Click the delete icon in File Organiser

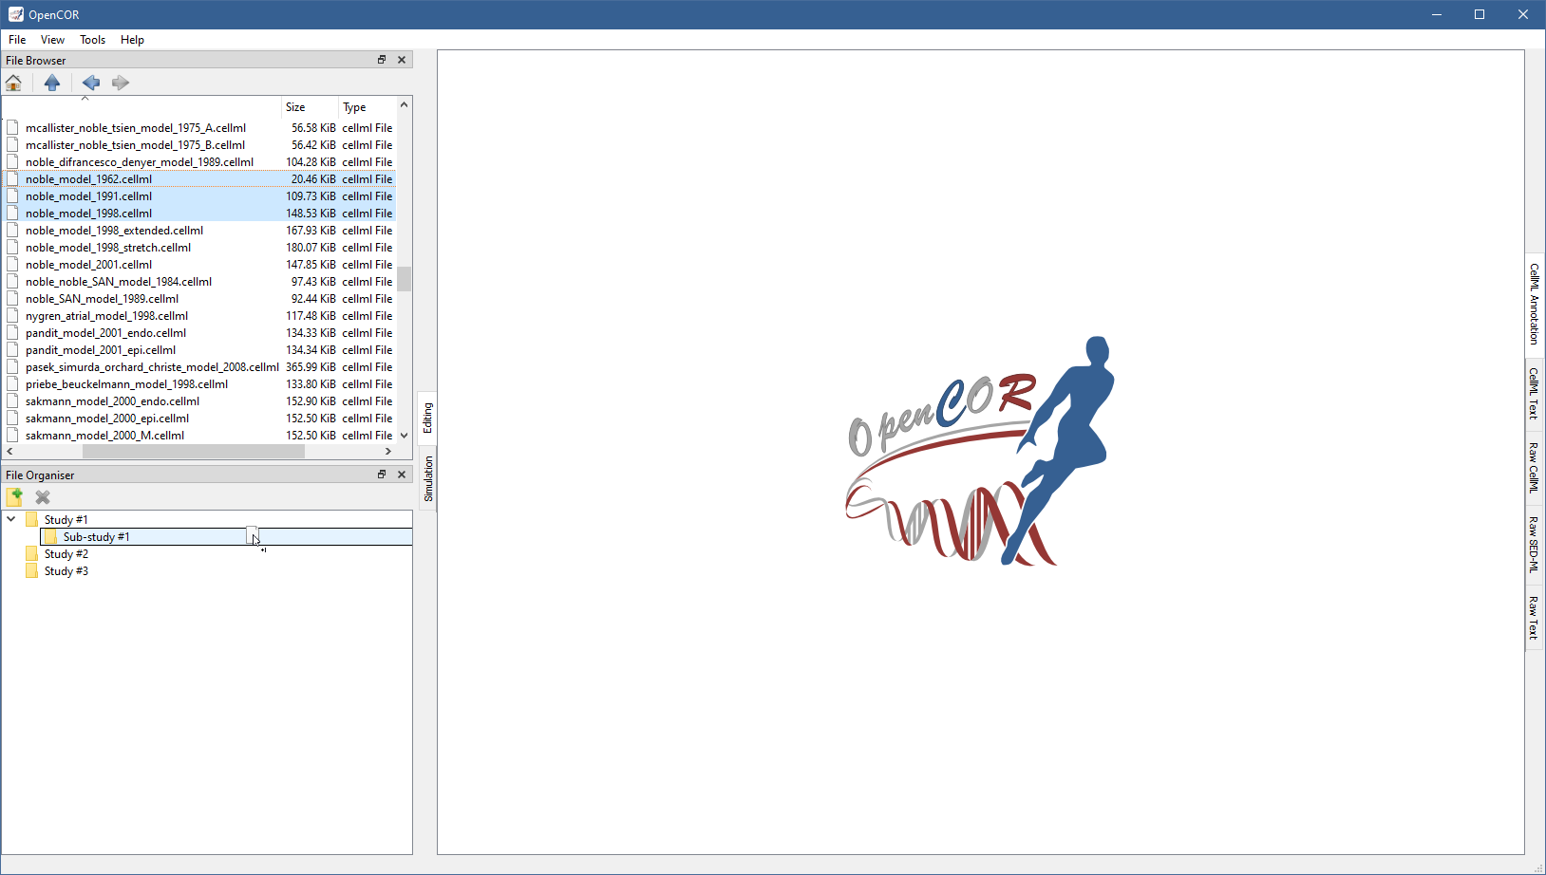[x=43, y=497]
